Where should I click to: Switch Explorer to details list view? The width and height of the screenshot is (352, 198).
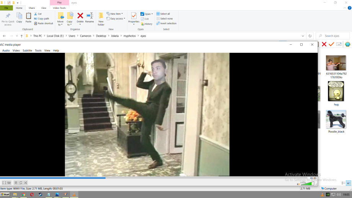click(x=343, y=183)
